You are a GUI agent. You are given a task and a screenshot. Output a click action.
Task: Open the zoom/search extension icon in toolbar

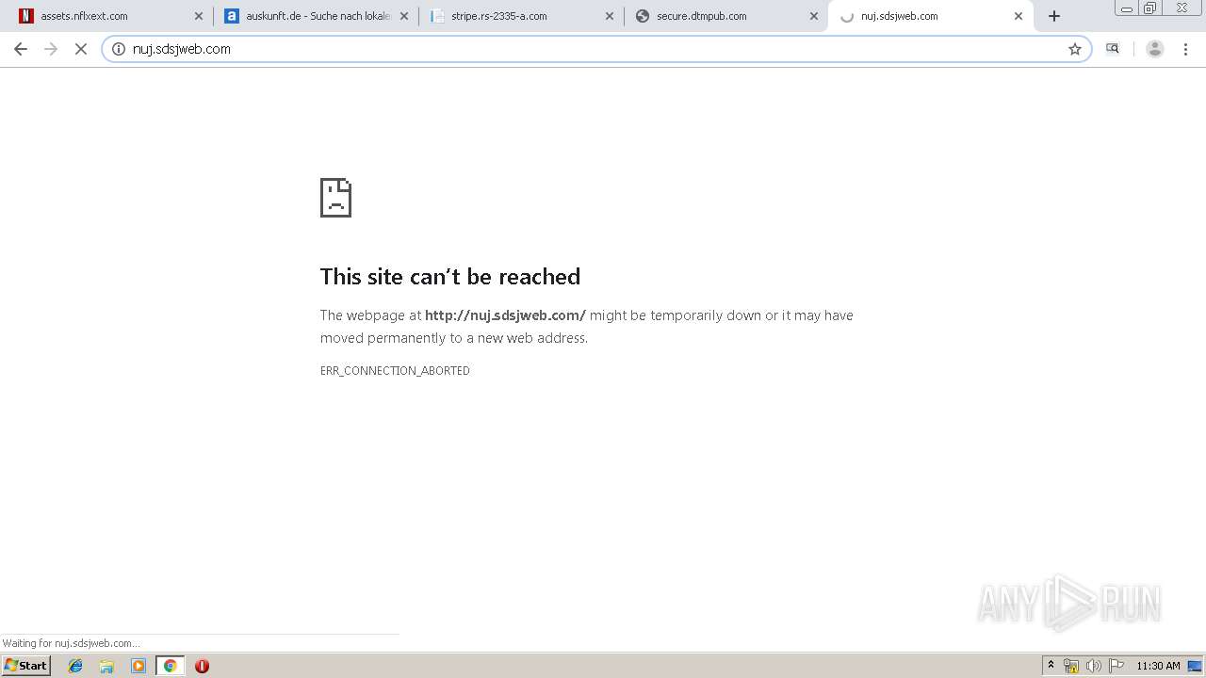pyautogui.click(x=1113, y=49)
